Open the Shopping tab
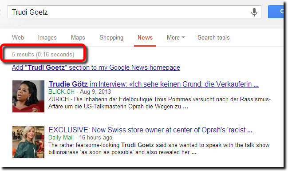The image size is (288, 171). (x=111, y=37)
